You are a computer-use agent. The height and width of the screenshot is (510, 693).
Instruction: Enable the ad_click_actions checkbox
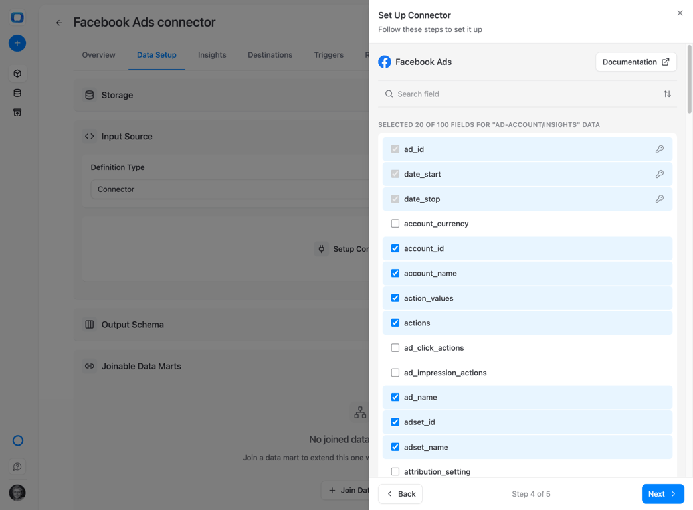tap(395, 347)
